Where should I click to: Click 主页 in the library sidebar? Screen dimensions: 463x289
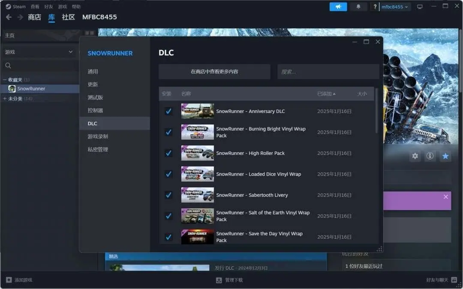point(9,36)
